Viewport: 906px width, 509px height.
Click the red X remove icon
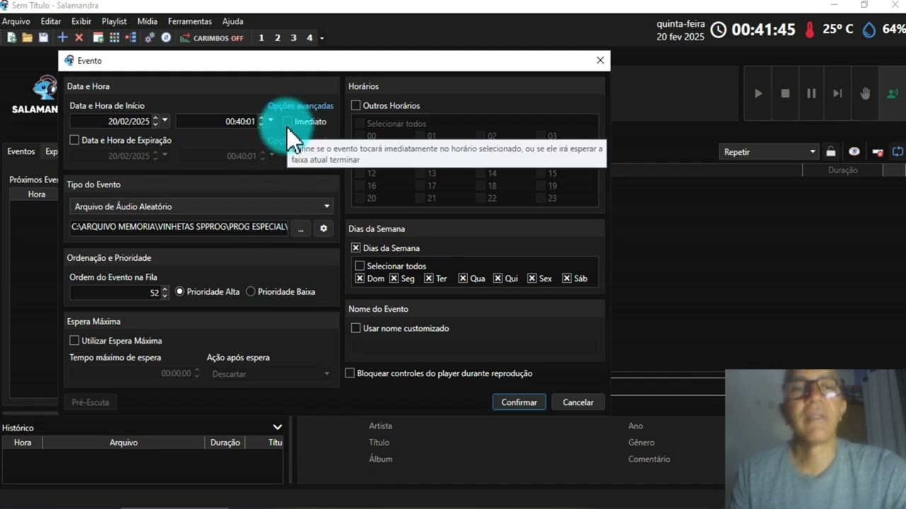tap(79, 37)
